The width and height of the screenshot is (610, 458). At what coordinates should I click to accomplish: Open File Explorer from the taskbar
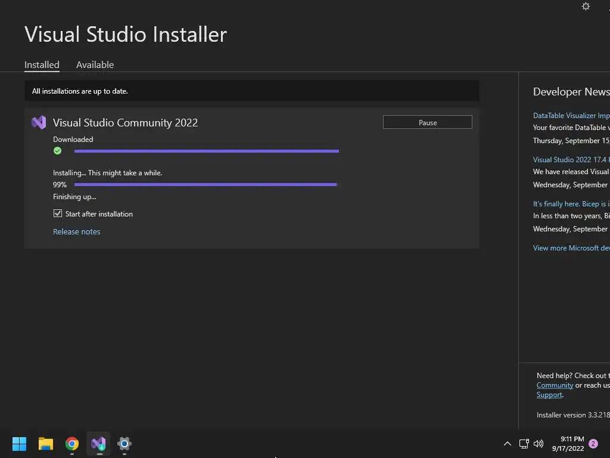(45, 444)
